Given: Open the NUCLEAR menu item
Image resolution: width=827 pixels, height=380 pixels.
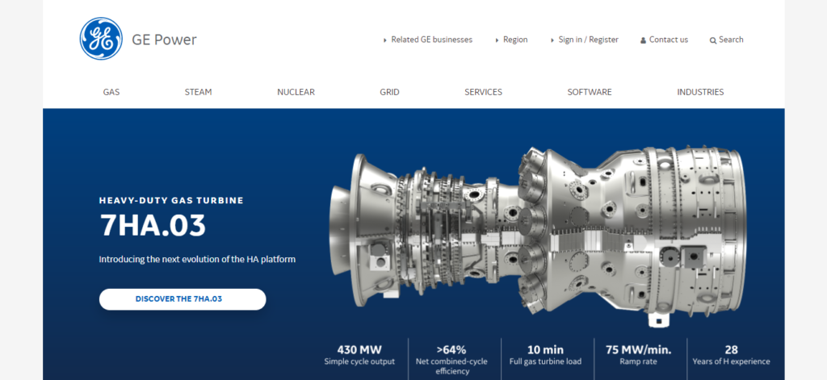Looking at the screenshot, I should 296,92.
